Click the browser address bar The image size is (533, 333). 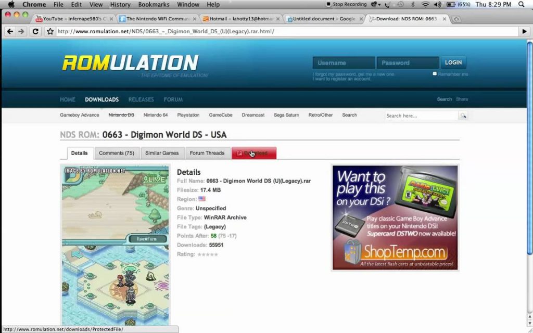tap(287, 32)
